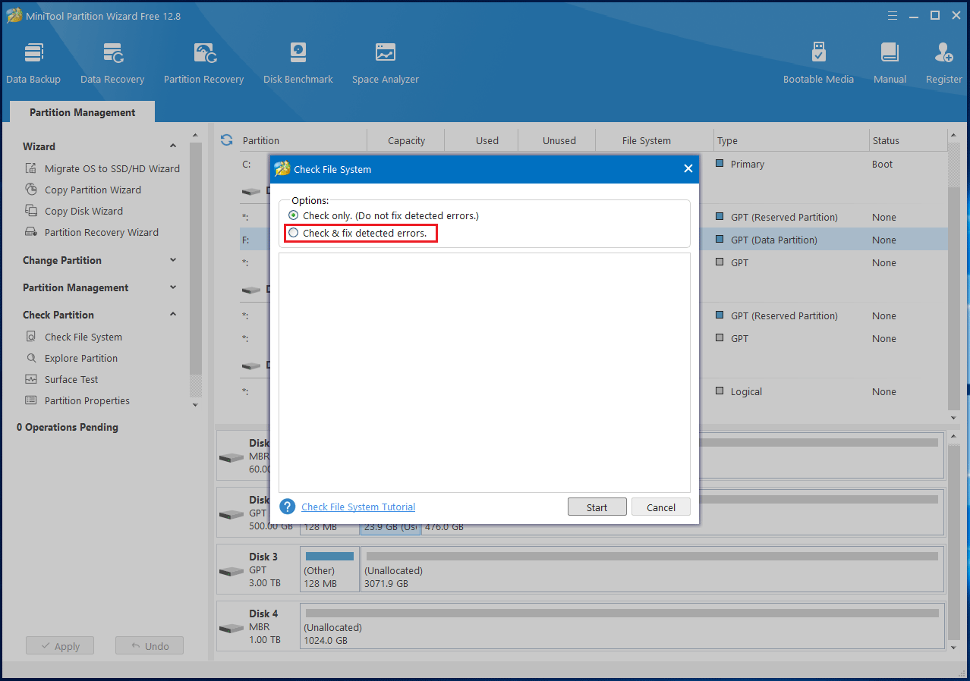This screenshot has height=681, width=970.
Task: Select 'Check & fix detected errors' option
Action: [294, 234]
